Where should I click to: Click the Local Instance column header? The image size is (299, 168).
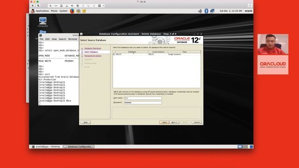(158, 52)
